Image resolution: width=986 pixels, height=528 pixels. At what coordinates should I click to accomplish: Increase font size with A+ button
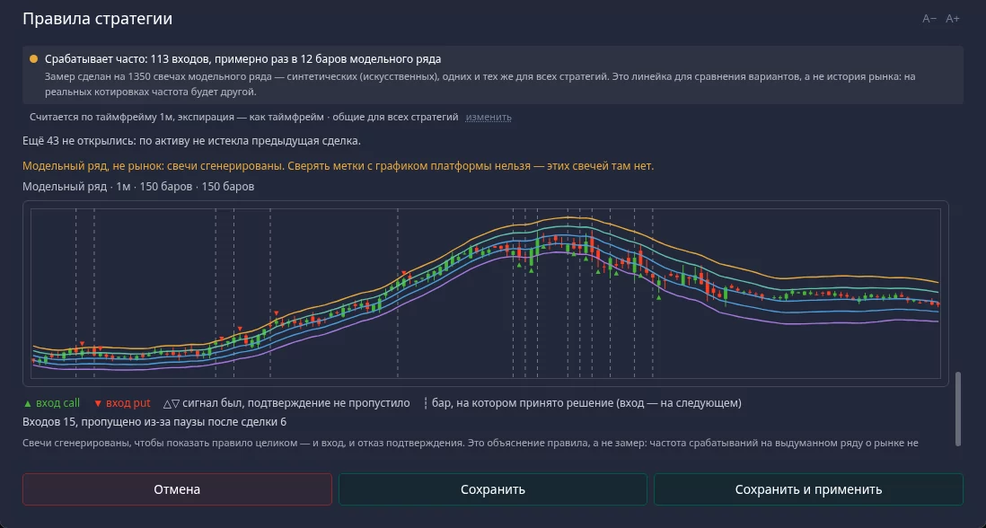click(x=953, y=19)
